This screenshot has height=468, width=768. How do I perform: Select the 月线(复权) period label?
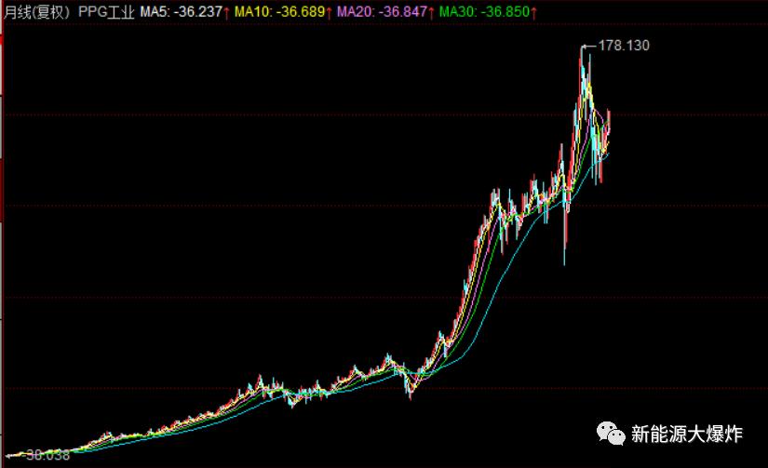coord(37,12)
